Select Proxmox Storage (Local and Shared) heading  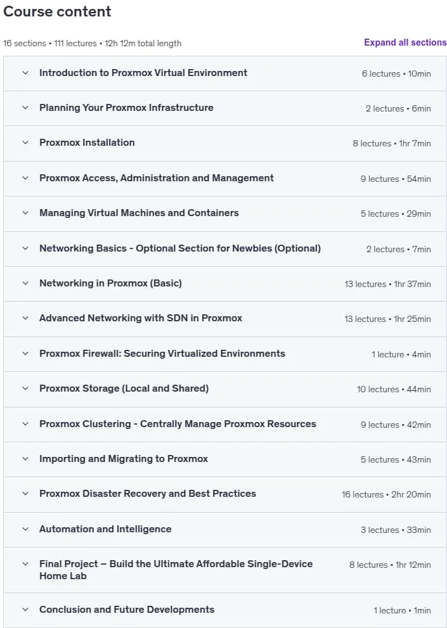[x=124, y=388]
